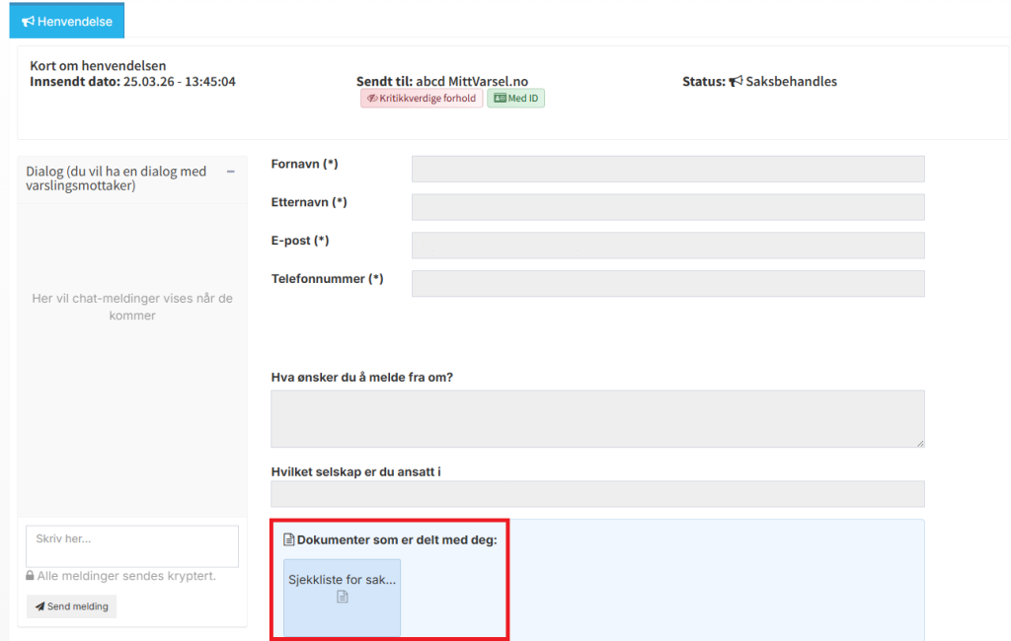Click the lock icon by the encryption notice
The width and height of the screenshot is (1011, 641).
31,576
